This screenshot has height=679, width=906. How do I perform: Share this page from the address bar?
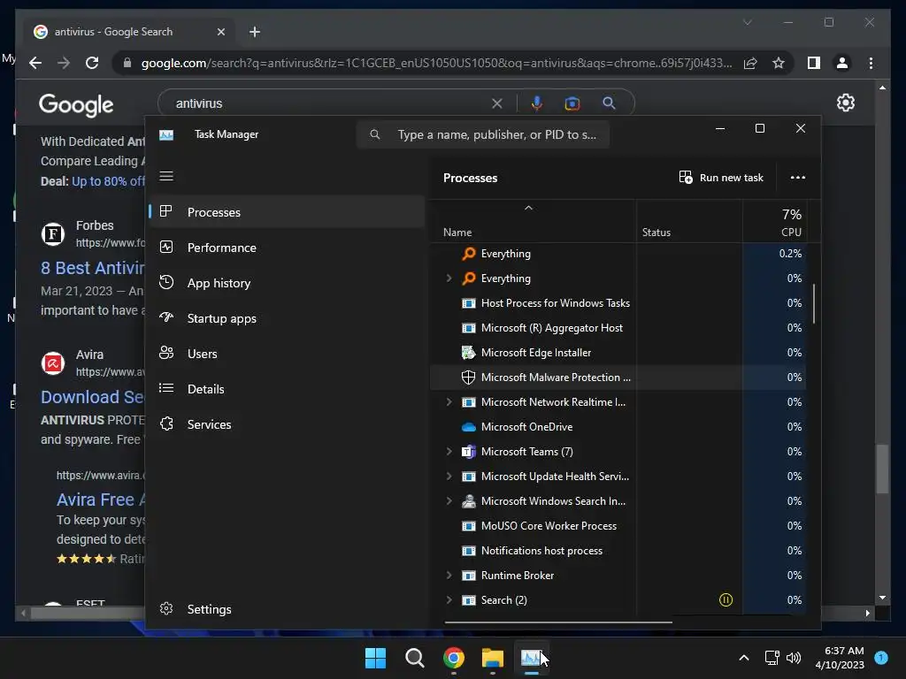click(750, 63)
